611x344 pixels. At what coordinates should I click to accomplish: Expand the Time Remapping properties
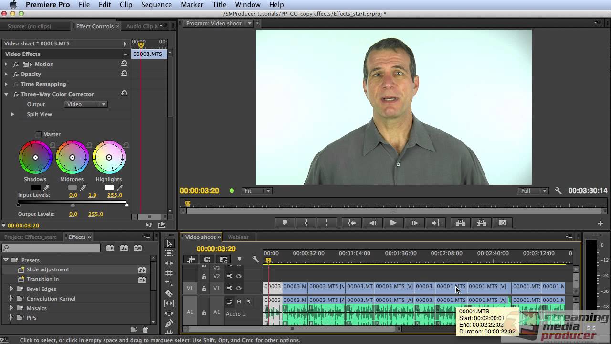(x=6, y=84)
